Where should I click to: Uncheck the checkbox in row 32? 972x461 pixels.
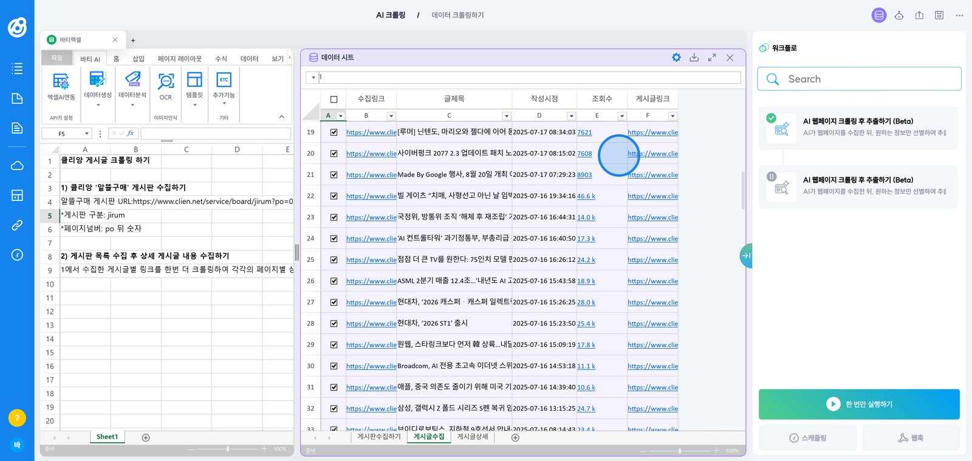click(334, 409)
